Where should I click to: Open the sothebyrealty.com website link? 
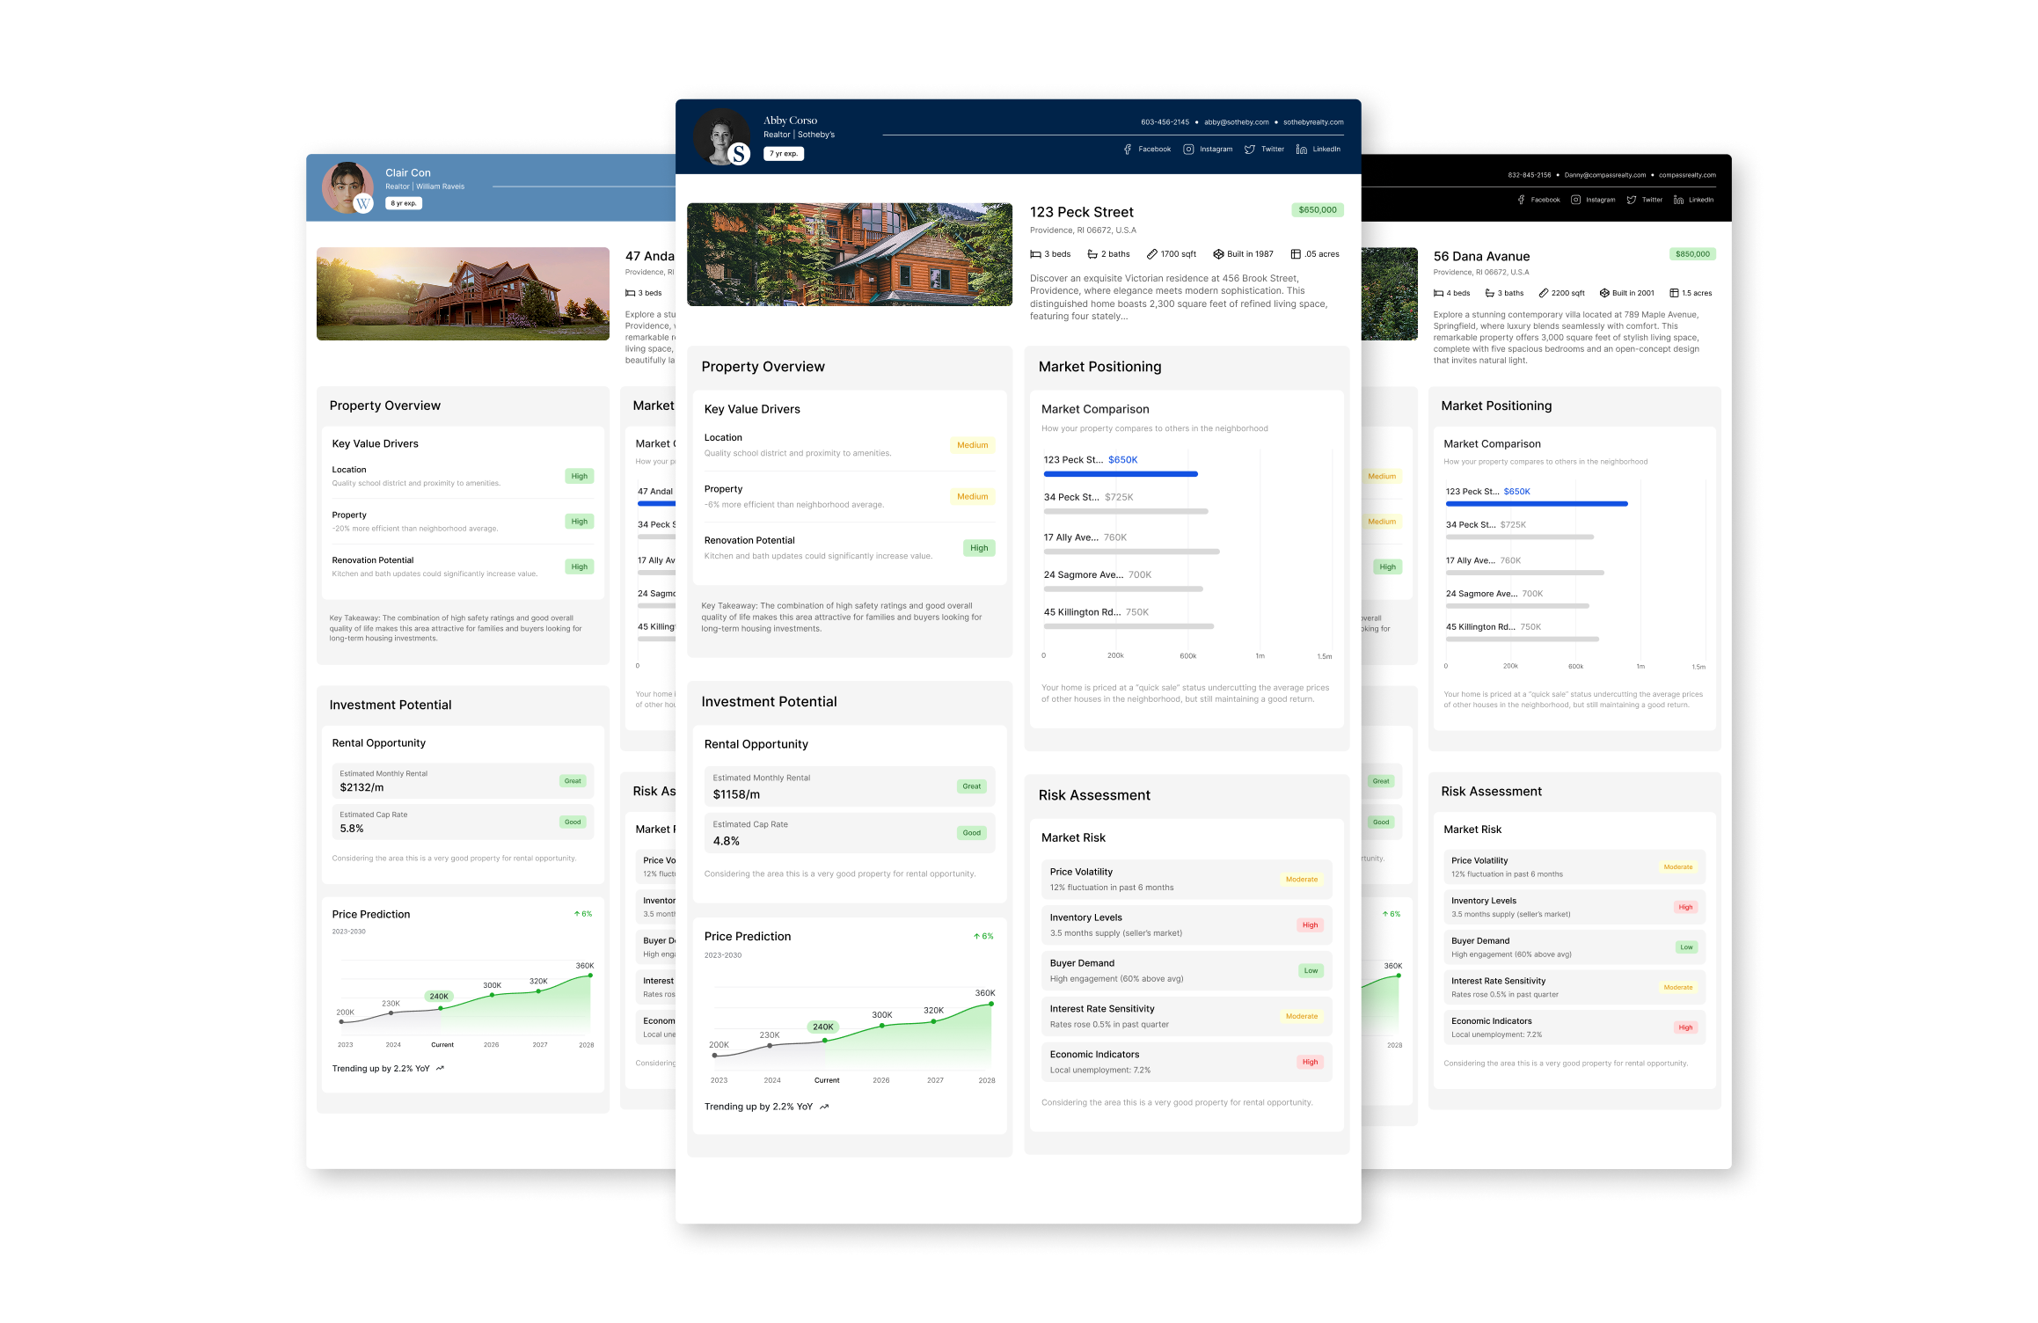[x=1312, y=122]
